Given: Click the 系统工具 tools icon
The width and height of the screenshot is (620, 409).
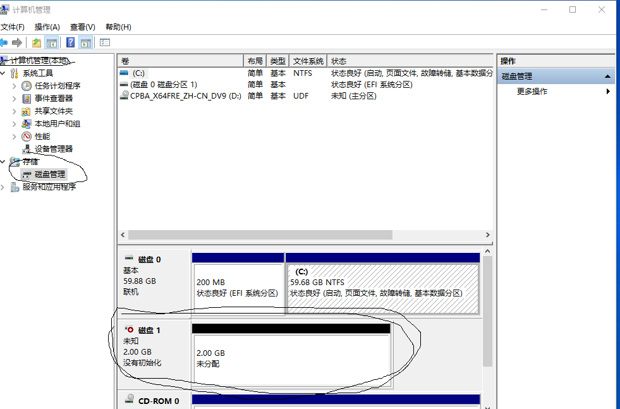Looking at the screenshot, I should point(15,73).
